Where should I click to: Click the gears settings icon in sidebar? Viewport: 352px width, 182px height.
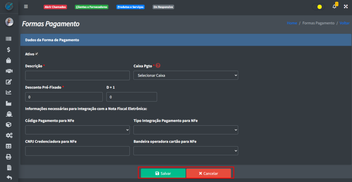(9, 136)
